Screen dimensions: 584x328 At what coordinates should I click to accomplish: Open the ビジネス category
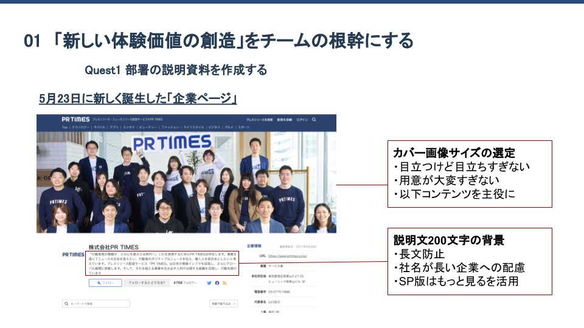[x=214, y=127]
